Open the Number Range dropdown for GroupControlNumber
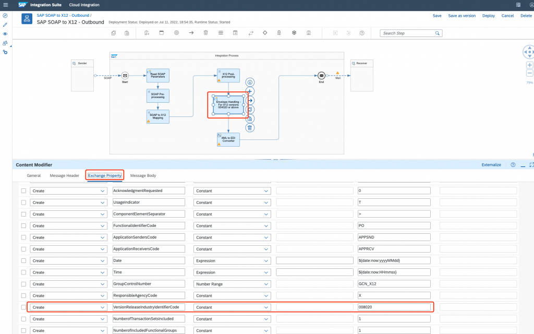534x334 pixels. click(x=232, y=284)
